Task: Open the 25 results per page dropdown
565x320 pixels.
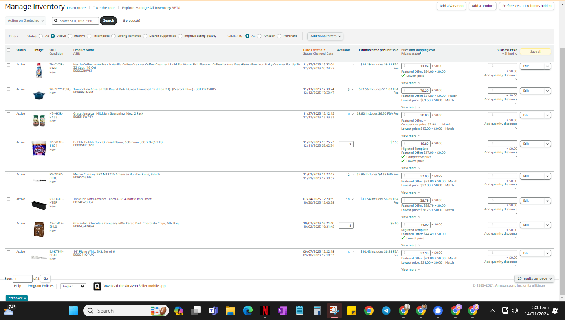Action: (x=534, y=278)
